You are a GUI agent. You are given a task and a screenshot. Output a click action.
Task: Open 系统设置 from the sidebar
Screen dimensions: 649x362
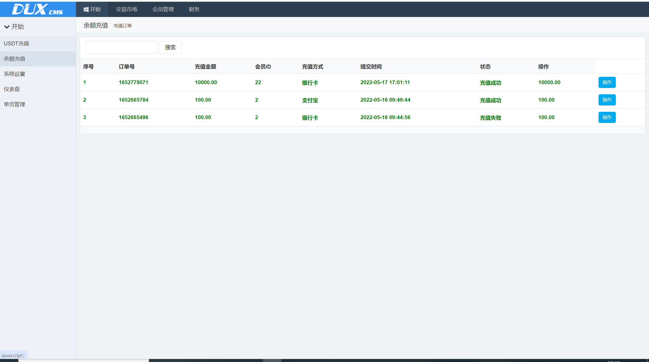tap(14, 74)
